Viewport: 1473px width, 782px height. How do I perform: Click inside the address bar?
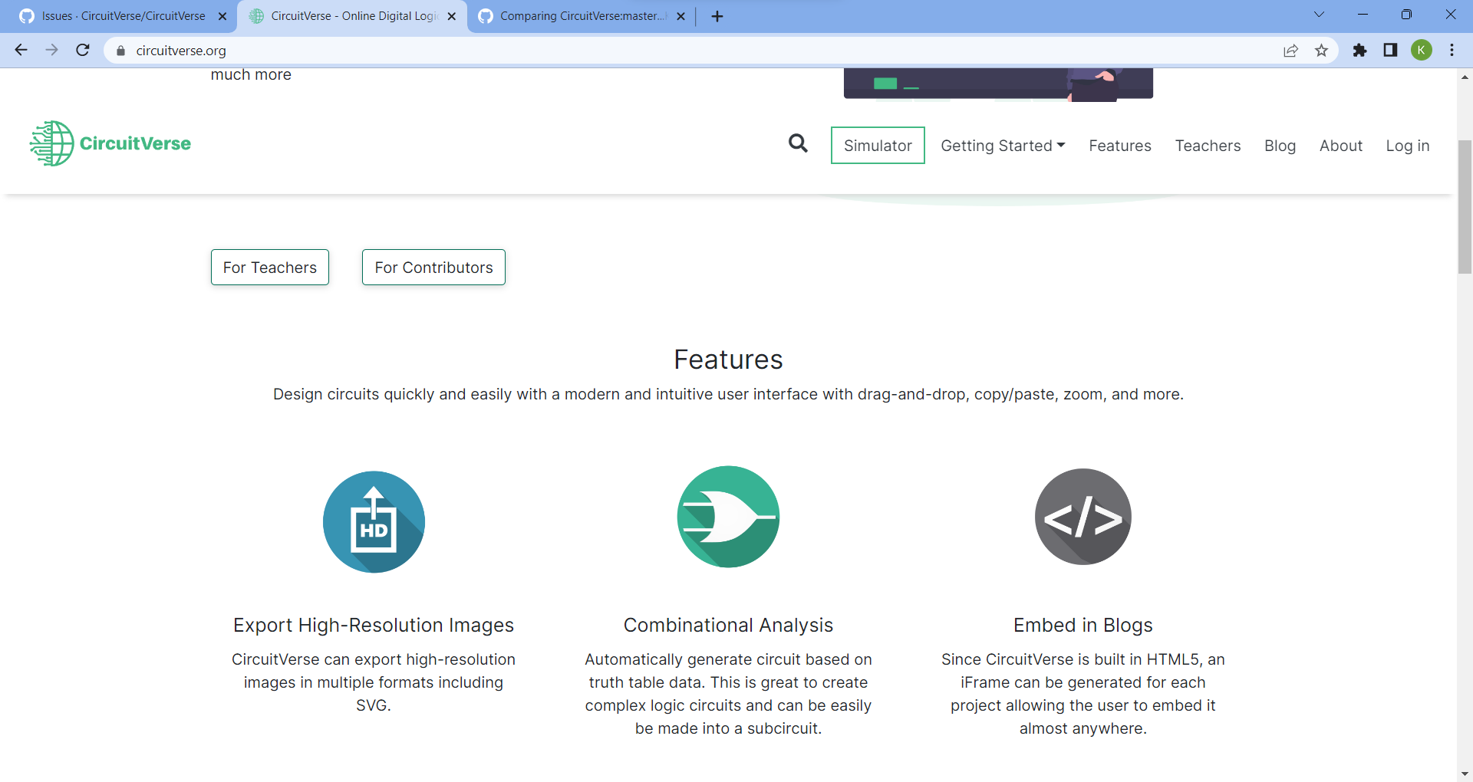pos(384,51)
